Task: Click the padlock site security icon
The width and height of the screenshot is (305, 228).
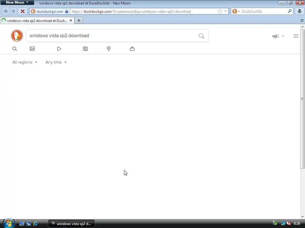Action: [67, 11]
